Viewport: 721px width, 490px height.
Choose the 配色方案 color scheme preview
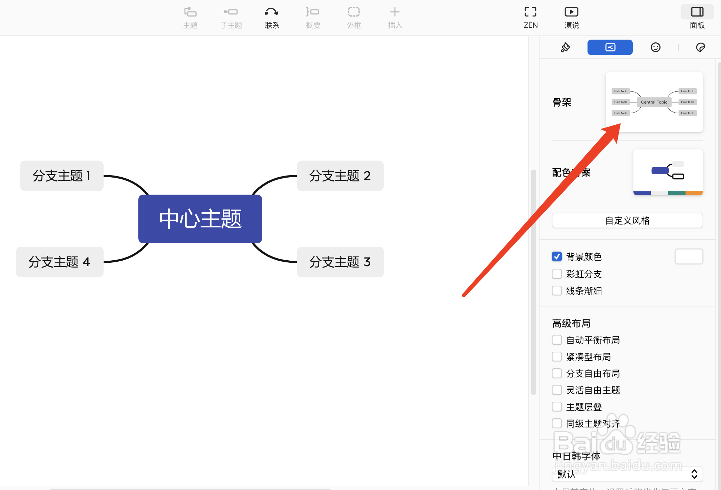667,173
